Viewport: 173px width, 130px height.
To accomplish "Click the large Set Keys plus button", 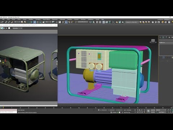I will 148,111.
